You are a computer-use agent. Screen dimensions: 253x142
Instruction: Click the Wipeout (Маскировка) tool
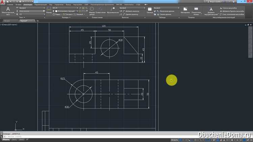[x=185, y=10]
